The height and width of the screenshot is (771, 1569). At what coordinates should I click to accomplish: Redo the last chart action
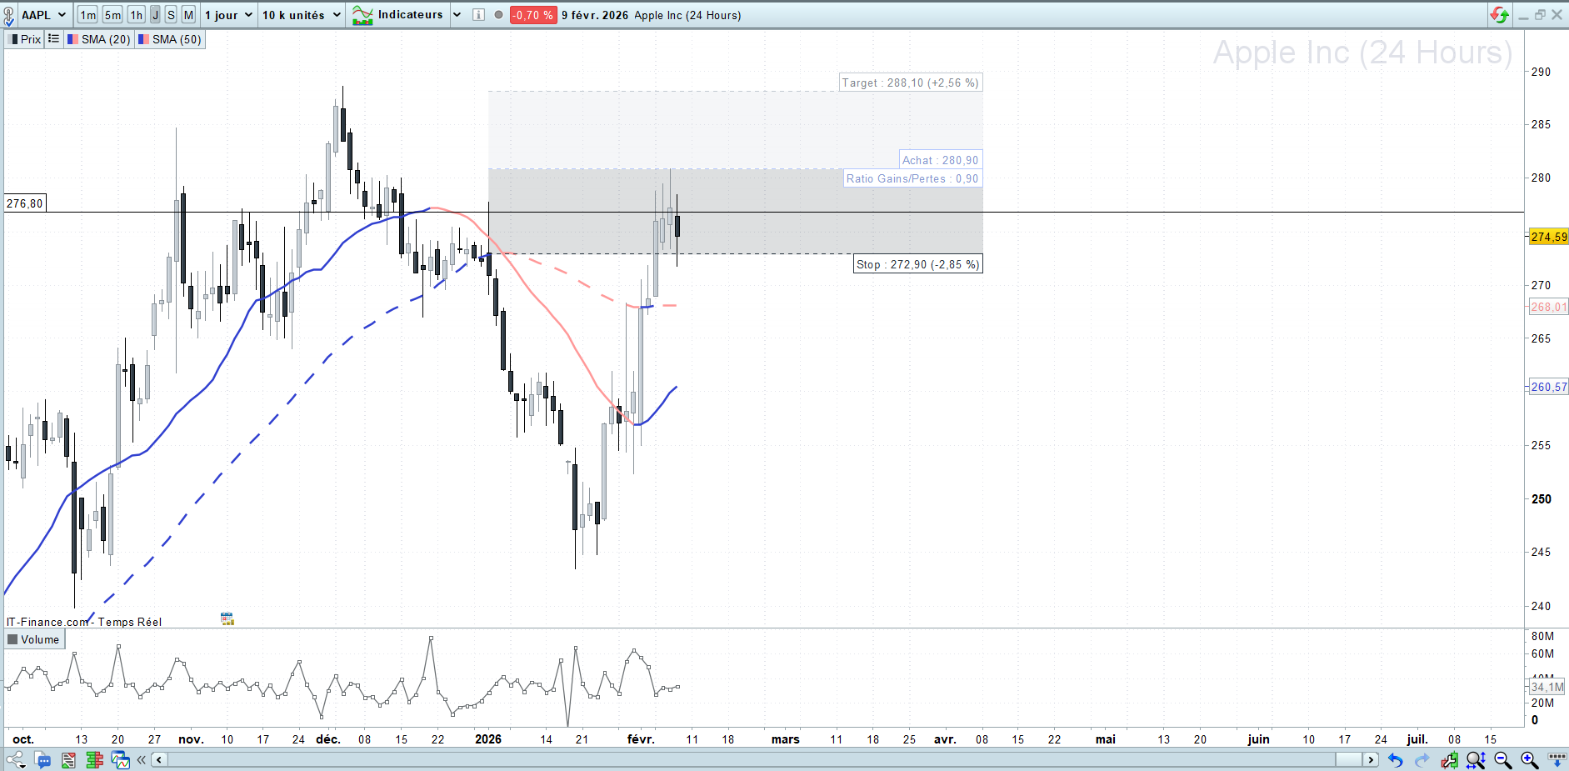1422,760
